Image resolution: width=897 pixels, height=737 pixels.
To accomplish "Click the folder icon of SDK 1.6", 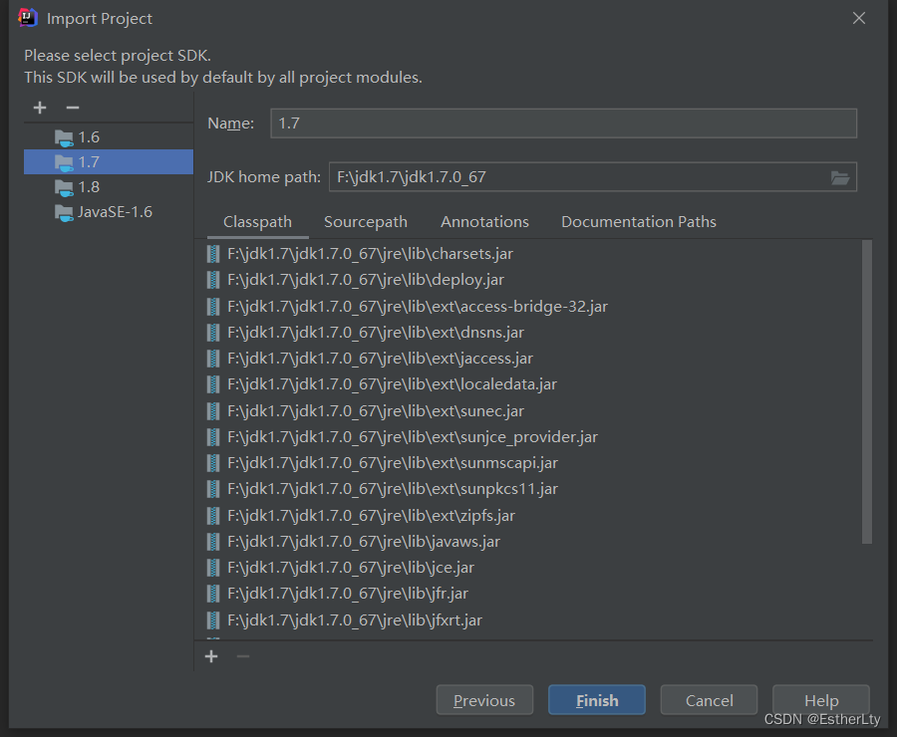I will click(64, 137).
